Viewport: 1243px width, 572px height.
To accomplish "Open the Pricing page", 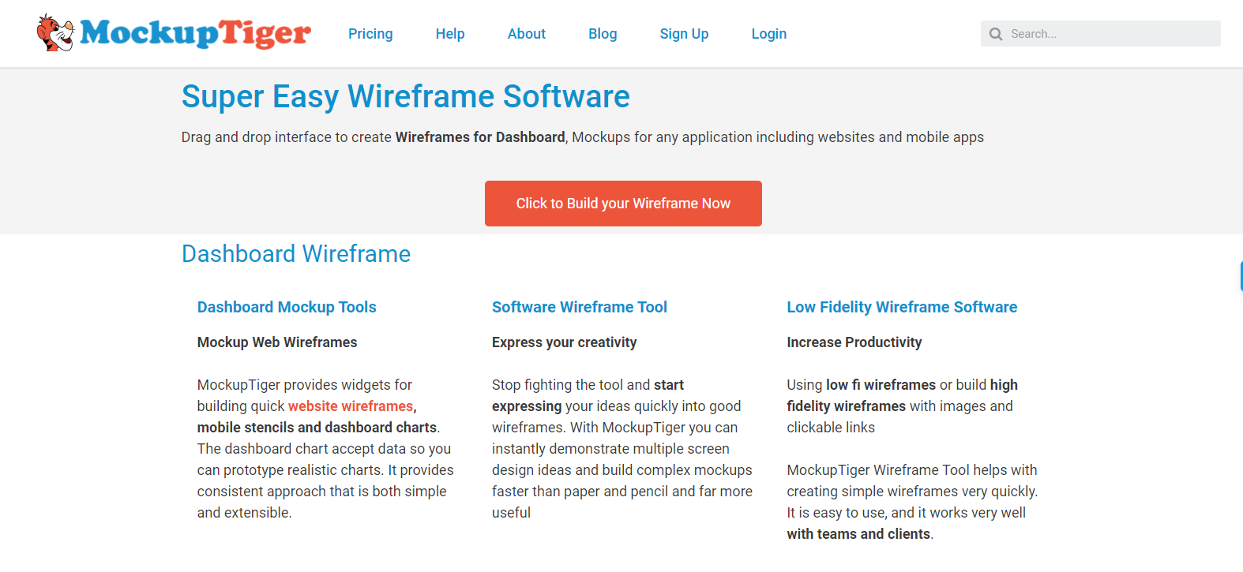I will point(370,34).
